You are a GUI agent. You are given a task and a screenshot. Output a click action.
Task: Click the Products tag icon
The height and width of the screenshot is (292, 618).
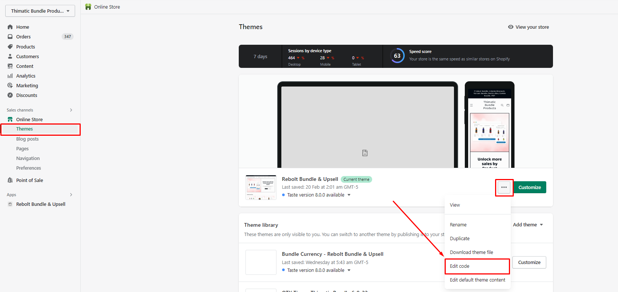[x=10, y=47]
